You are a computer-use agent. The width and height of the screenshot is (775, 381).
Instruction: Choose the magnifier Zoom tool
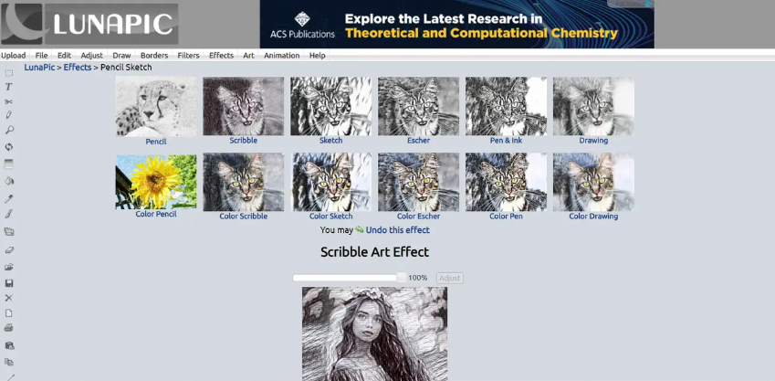tap(9, 130)
